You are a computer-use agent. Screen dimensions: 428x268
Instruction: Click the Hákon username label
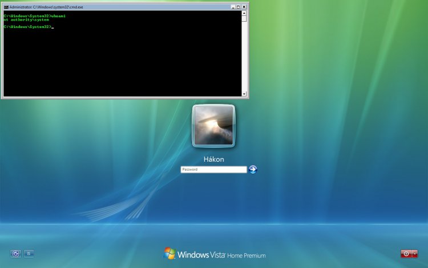click(x=214, y=159)
